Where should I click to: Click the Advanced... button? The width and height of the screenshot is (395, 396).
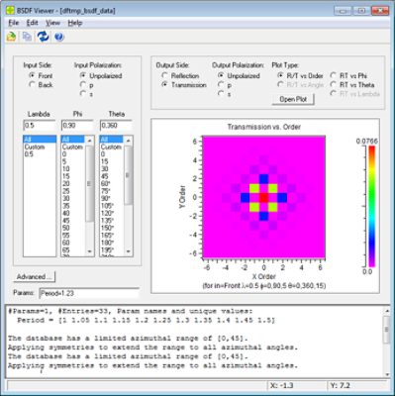pyautogui.click(x=35, y=276)
